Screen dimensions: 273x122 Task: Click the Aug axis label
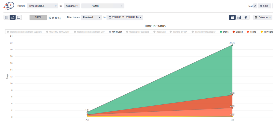87,120
